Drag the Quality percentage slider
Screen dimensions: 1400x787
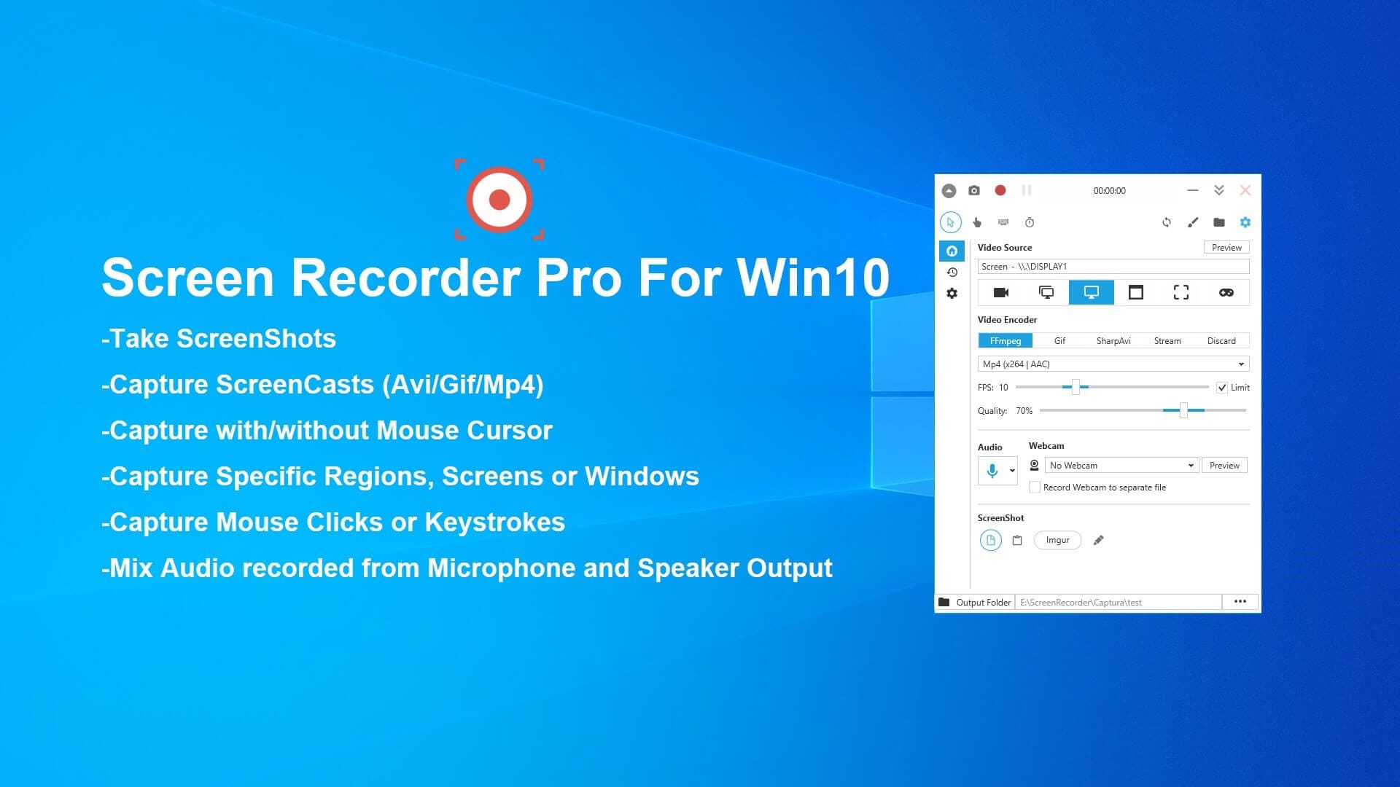click(x=1186, y=410)
